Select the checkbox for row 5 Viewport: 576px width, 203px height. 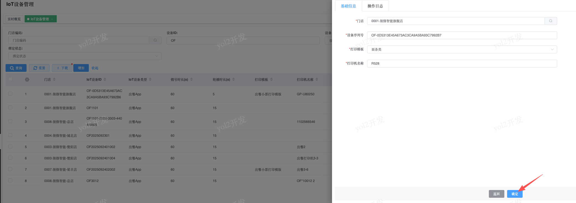[10, 146]
